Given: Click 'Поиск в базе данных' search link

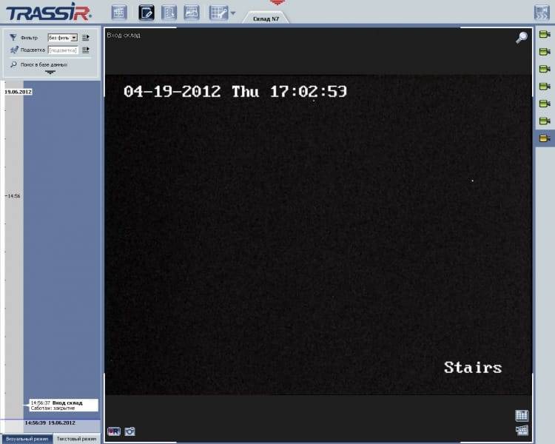Looking at the screenshot, I should 43,65.
